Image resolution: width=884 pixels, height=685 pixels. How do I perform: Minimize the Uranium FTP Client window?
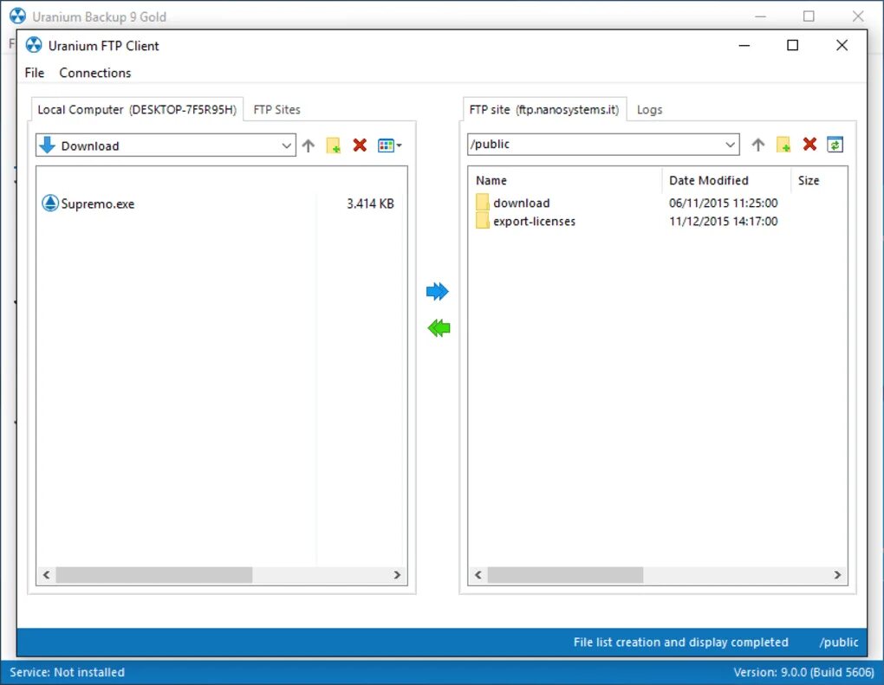[x=744, y=45]
